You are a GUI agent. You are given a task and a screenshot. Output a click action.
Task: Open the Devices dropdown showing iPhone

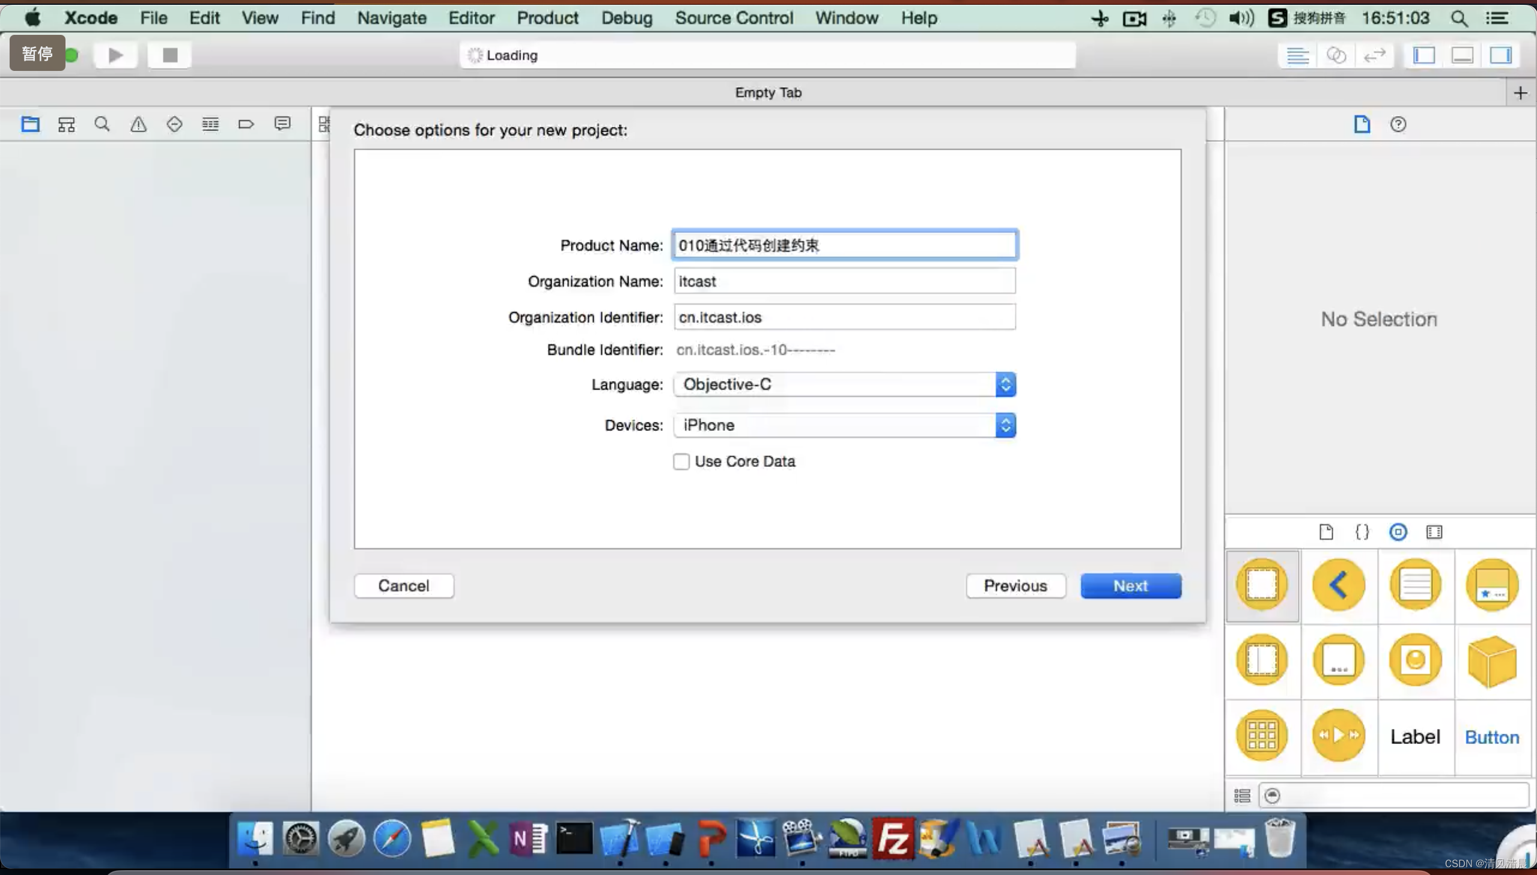click(x=844, y=425)
